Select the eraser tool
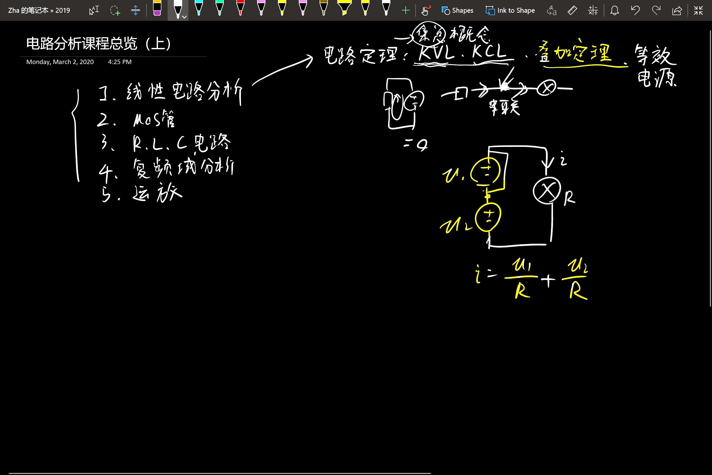 [x=157, y=9]
